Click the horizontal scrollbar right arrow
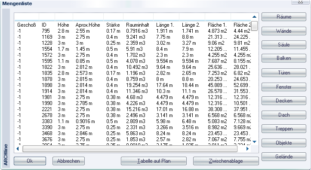The image size is (311, 170). 247,148
